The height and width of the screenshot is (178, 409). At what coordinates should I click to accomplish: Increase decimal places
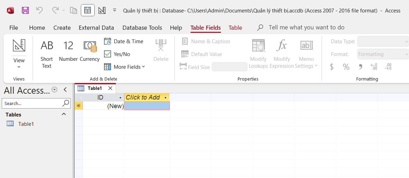coord(374,67)
